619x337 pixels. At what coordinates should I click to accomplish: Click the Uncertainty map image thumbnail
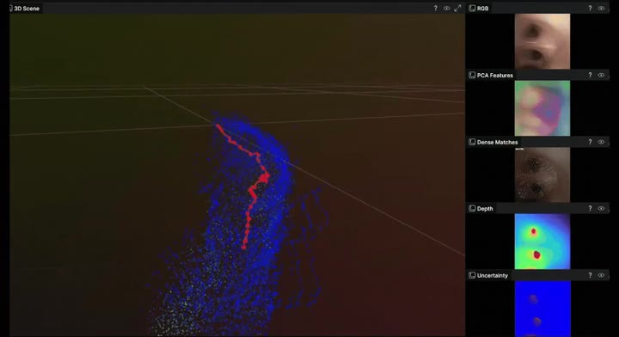click(x=542, y=309)
